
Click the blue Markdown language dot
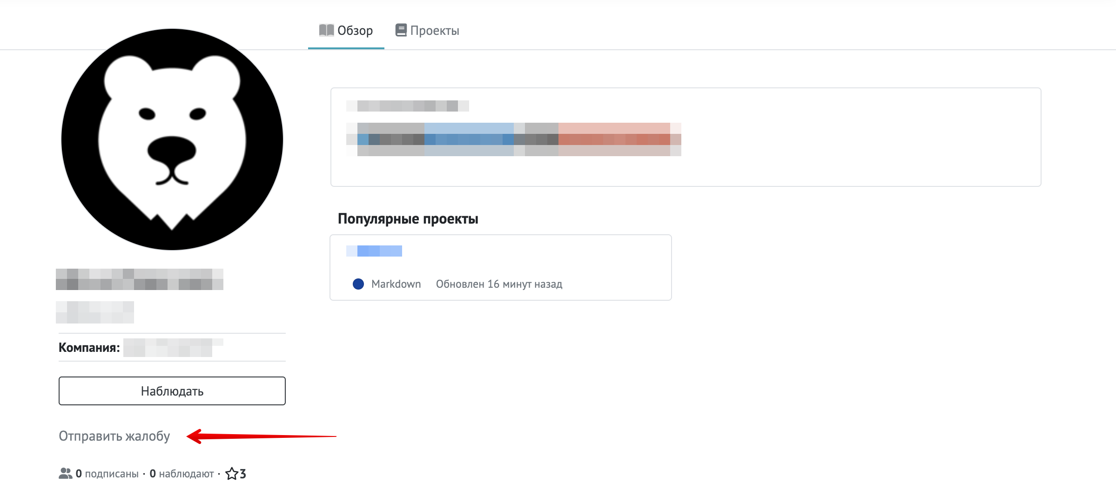358,284
